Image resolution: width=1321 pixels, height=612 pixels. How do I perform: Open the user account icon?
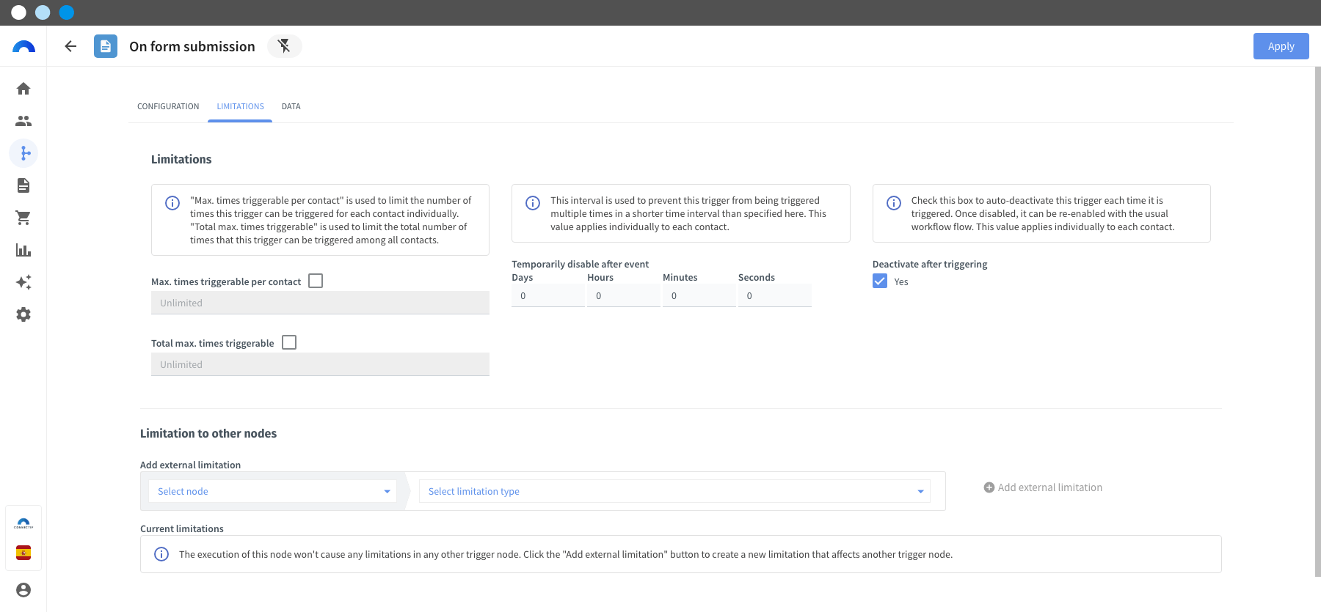coord(23,590)
